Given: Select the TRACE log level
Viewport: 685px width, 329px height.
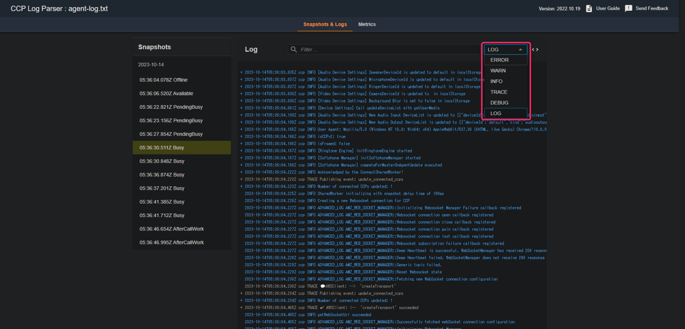Looking at the screenshot, I should coord(498,92).
